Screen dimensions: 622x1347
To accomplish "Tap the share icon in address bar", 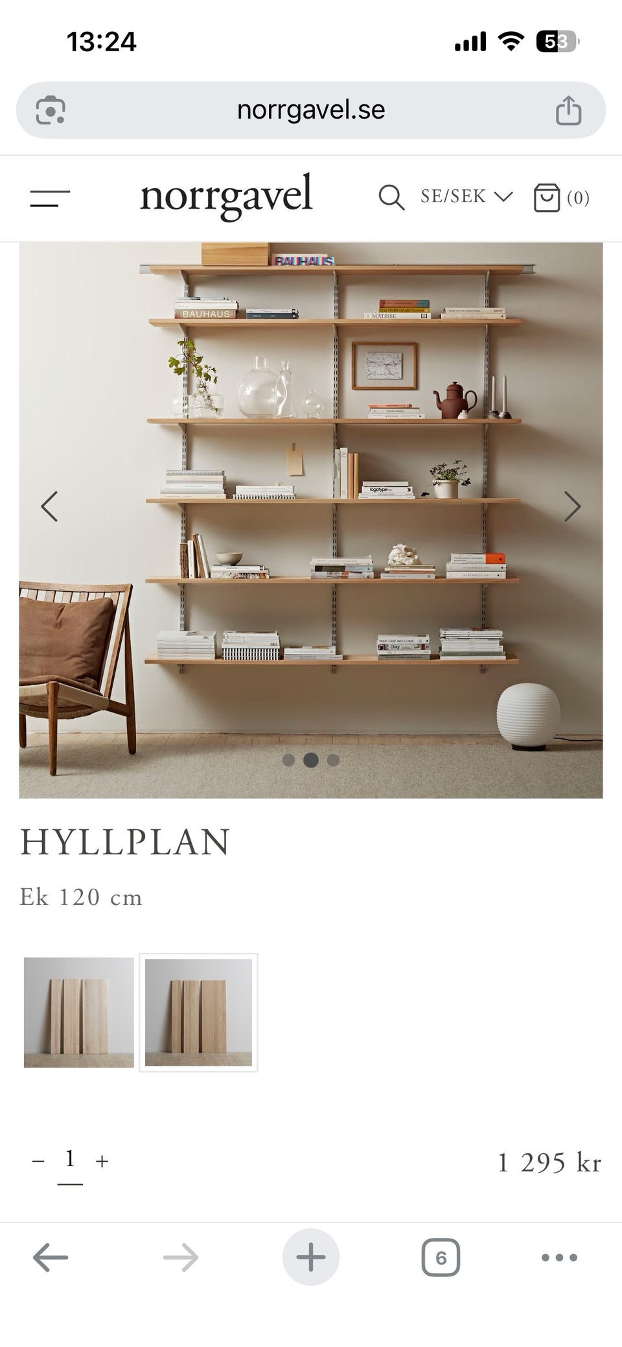I will (x=568, y=110).
